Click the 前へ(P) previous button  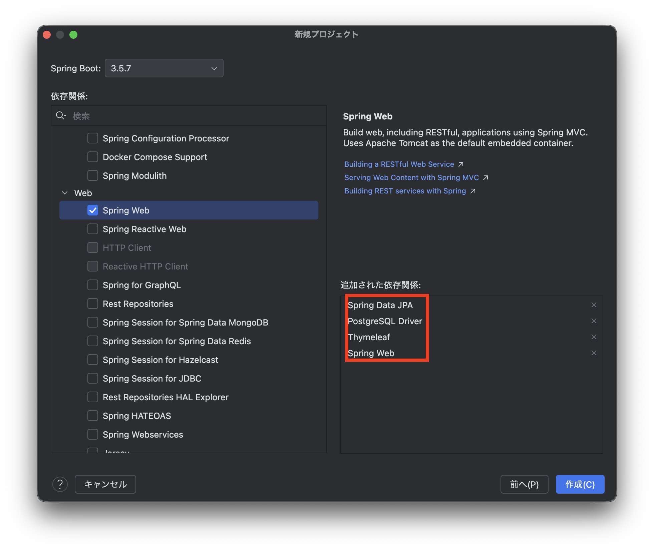pyautogui.click(x=524, y=484)
